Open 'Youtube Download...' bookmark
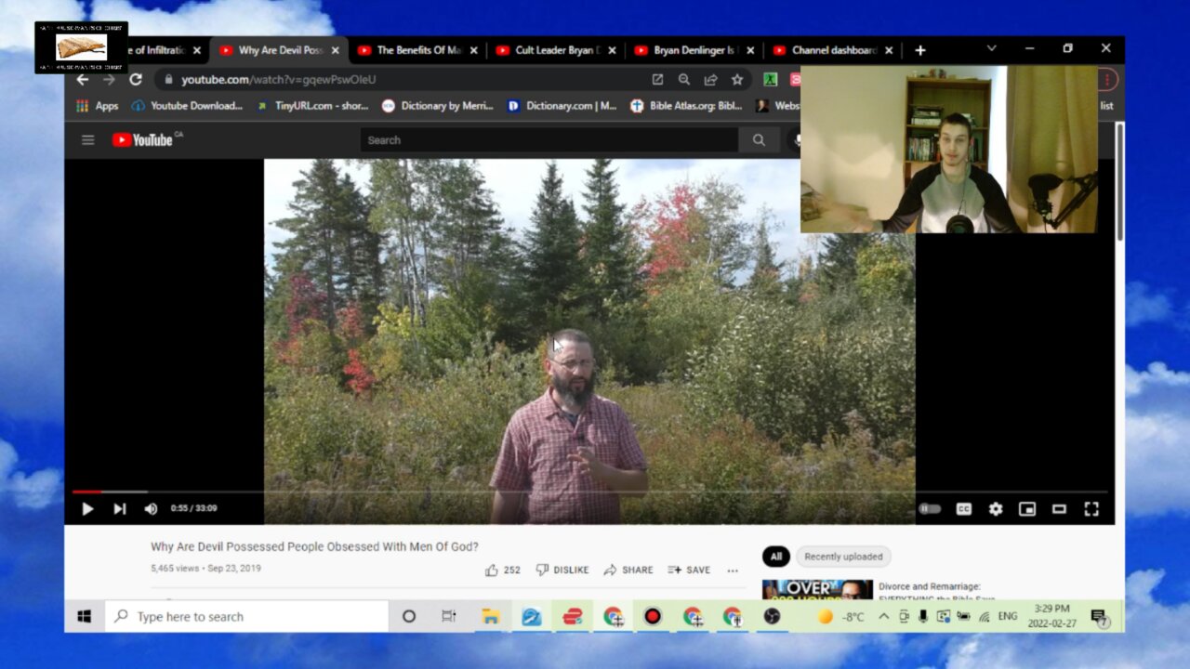The image size is (1190, 669). [x=187, y=106]
